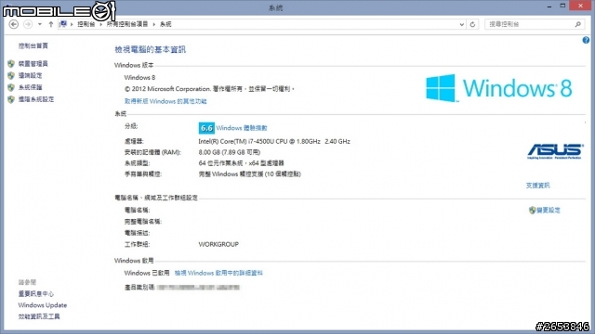Select 控制台 breadcrumb in address bar

[x=86, y=24]
